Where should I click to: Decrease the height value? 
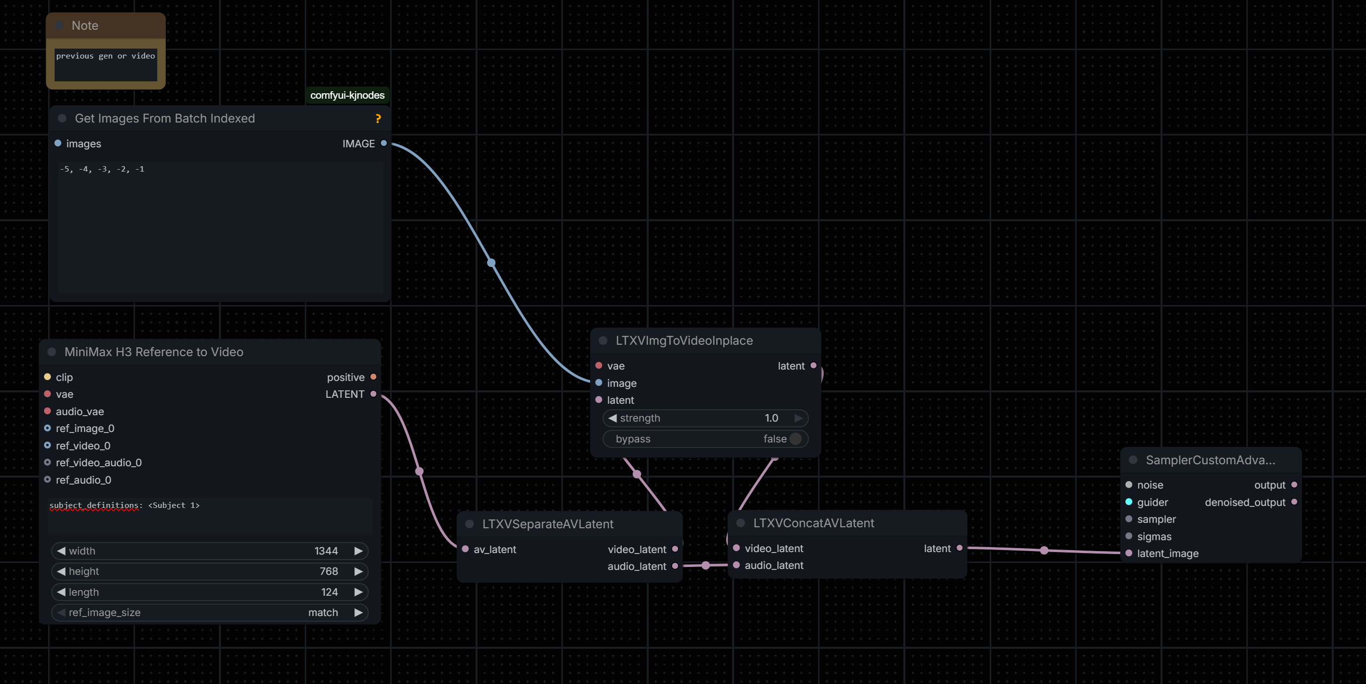61,571
